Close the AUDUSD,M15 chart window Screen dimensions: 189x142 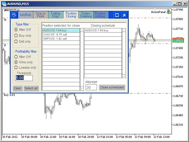(185, 4)
